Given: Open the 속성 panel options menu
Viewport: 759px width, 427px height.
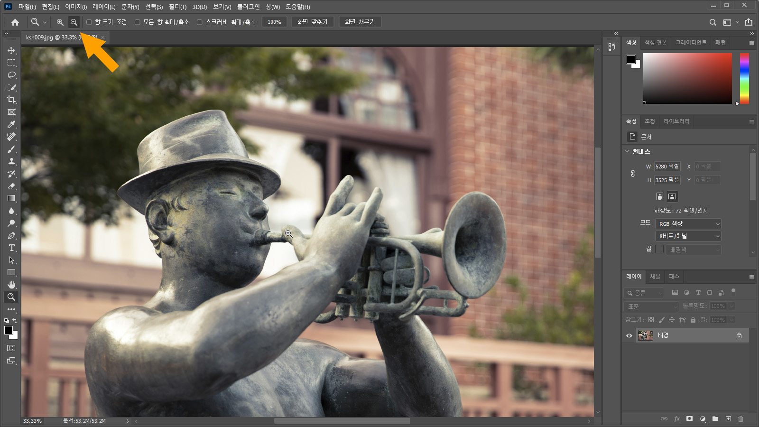Looking at the screenshot, I should click(x=751, y=121).
